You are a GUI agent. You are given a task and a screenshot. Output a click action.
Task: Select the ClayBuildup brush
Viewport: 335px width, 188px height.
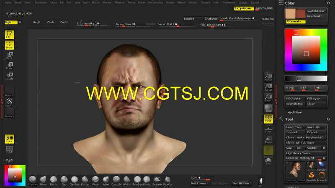click(75, 181)
